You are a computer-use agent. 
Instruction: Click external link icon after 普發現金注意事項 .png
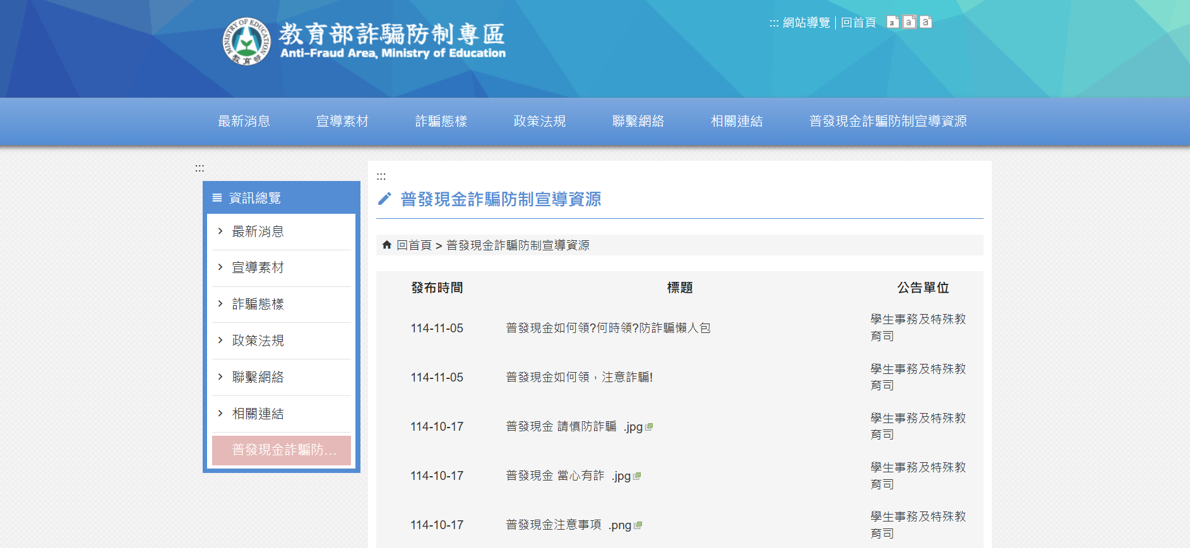coord(638,525)
